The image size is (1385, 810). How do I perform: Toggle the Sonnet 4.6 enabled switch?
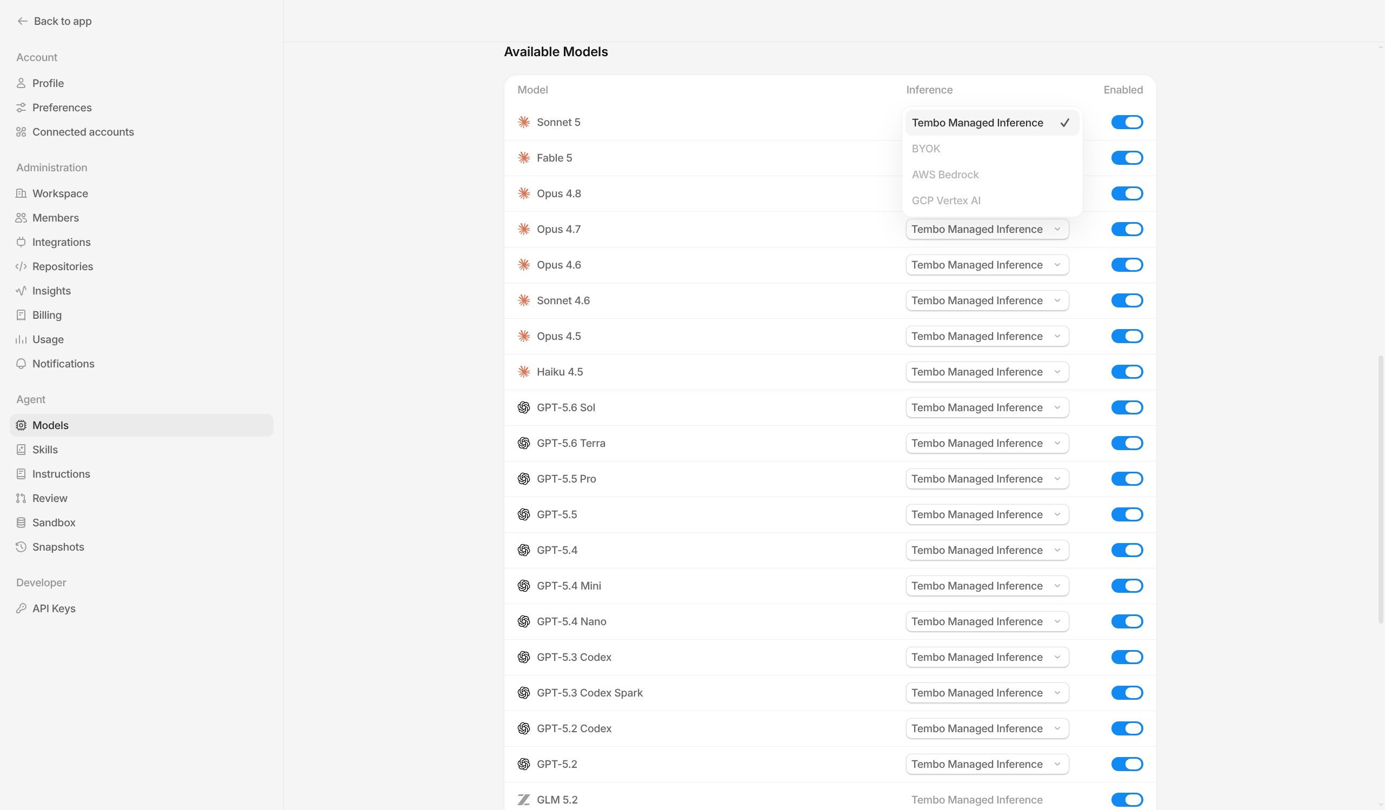(1127, 300)
